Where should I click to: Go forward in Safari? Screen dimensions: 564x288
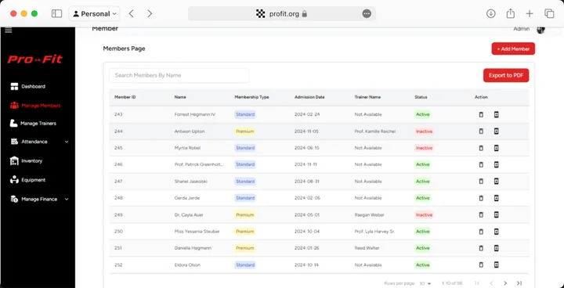pyautogui.click(x=150, y=13)
